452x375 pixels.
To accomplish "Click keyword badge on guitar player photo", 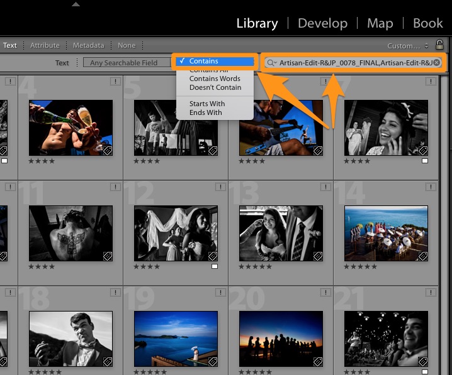I will pos(318,151).
